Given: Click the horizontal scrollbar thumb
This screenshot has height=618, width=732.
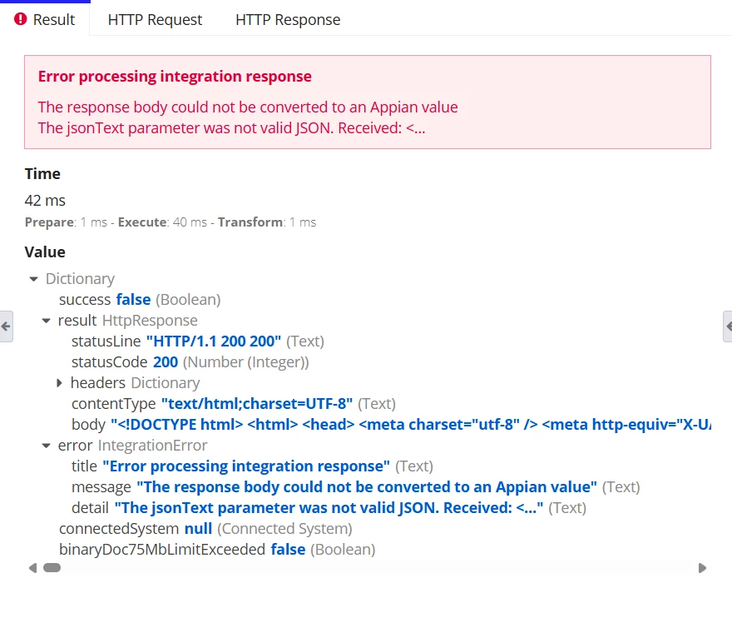Looking at the screenshot, I should click(52, 568).
